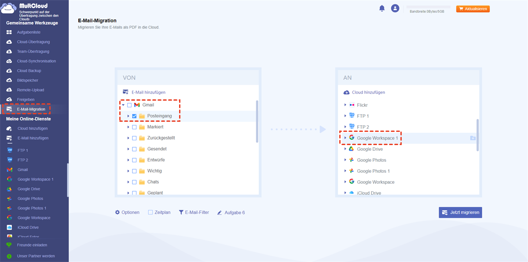This screenshot has width=528, height=262.
Task: Click the Bildspeicher sidebar icon
Action: (9, 80)
